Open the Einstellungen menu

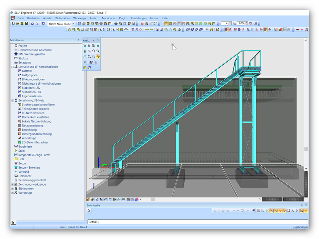pyautogui.click(x=139, y=18)
